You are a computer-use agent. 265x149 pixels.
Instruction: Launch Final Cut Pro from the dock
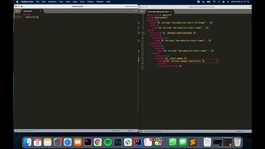click(158, 142)
